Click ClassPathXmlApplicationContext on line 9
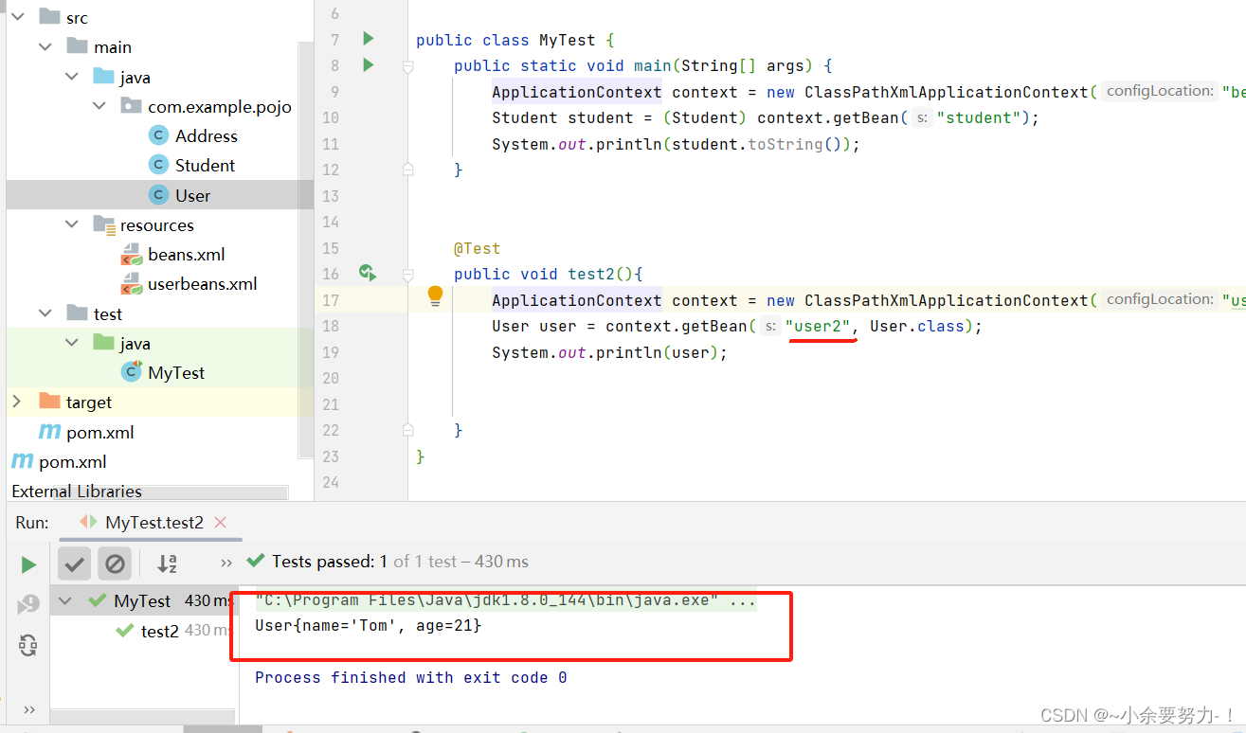1246x733 pixels. pyautogui.click(x=947, y=92)
